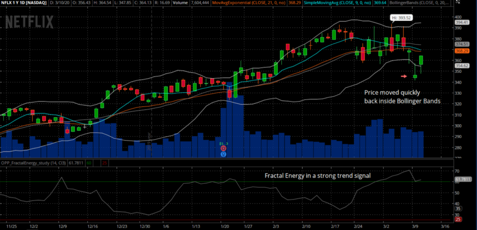
Task: Click the Hi: 393.52 price bubble
Action: 401,18
